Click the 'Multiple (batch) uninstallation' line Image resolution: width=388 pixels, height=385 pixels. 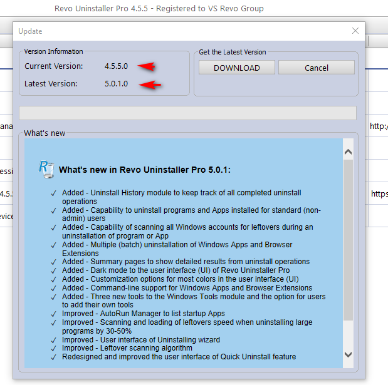click(x=177, y=249)
